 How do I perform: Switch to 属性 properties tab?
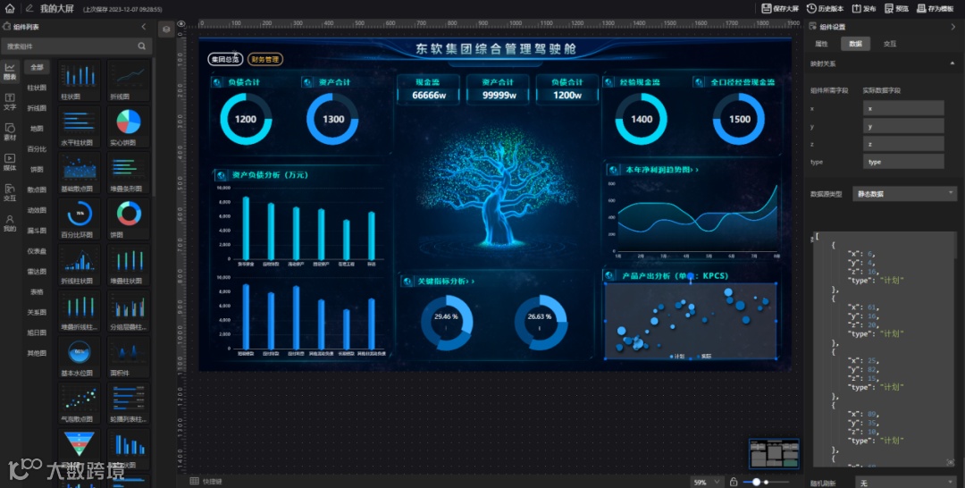coord(822,45)
